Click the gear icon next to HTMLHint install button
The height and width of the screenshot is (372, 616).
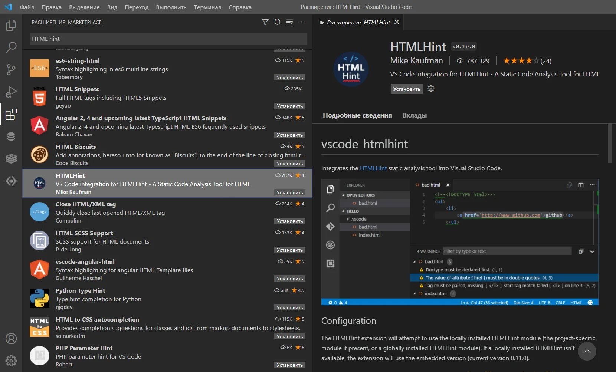tap(431, 89)
